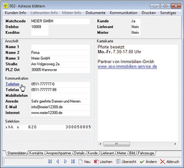Open the Kunden-Info menu

[15, 13]
